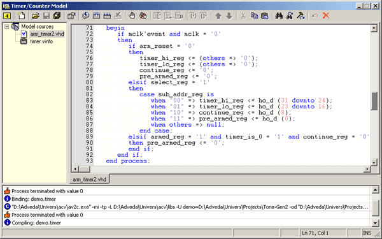The height and width of the screenshot is (239, 382).
Task: Click the second blue build icon
Action: [x=107, y=16]
